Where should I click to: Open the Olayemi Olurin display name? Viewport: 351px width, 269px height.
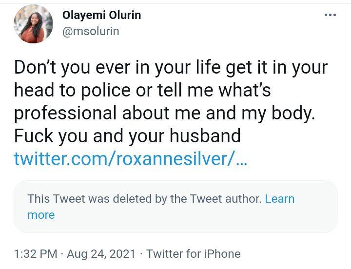click(101, 15)
